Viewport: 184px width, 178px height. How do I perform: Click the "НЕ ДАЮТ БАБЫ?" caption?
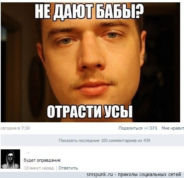tap(89, 12)
